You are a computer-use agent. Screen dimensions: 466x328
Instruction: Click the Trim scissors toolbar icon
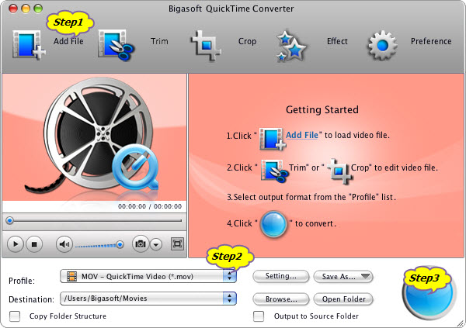(x=116, y=45)
